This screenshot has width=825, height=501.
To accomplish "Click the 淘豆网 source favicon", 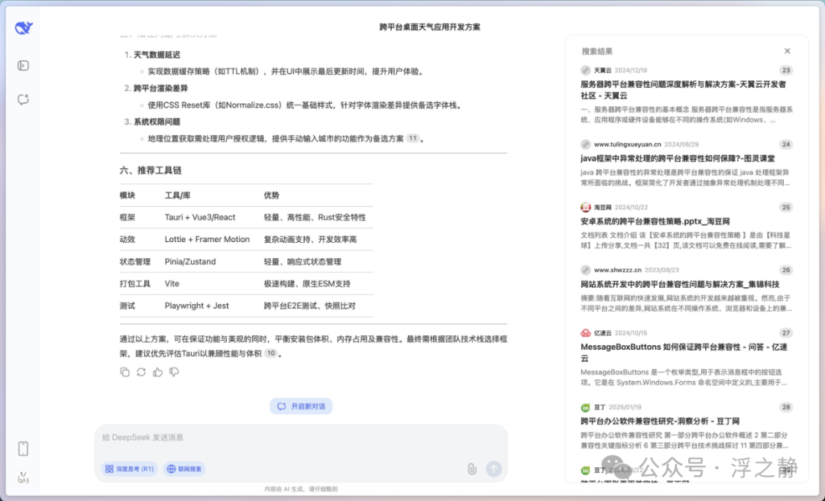I will pos(586,207).
